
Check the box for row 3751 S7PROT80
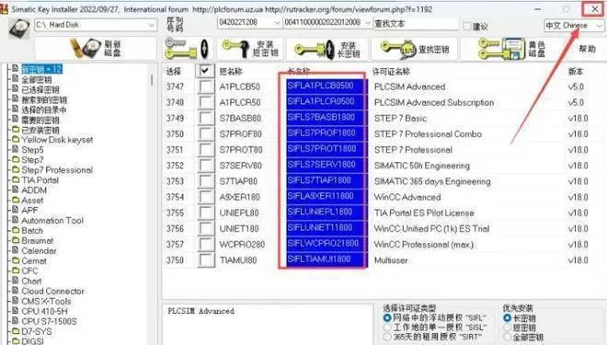tap(206, 149)
